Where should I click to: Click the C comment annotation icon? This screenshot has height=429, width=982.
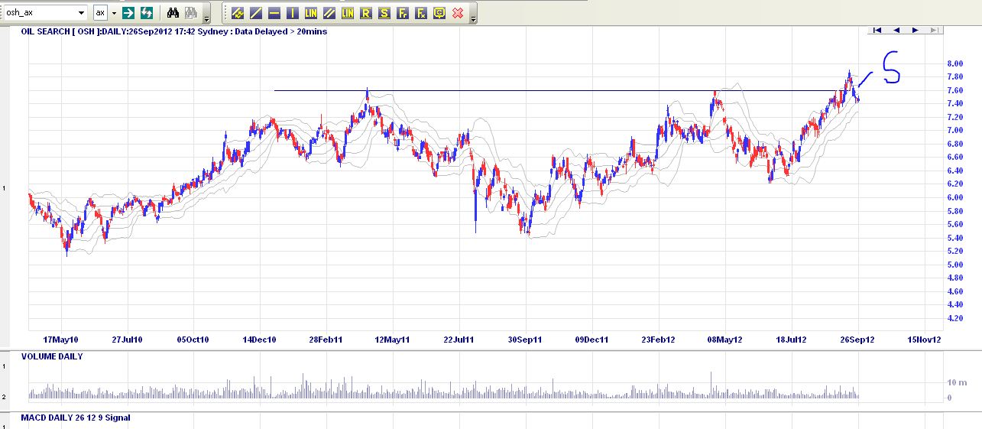tap(439, 13)
